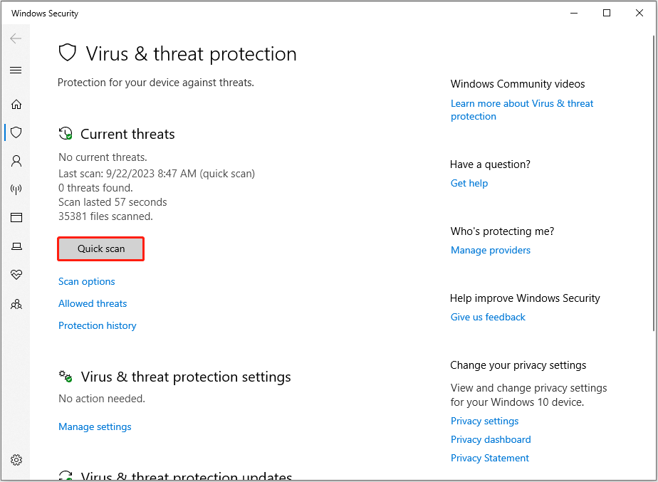Open the Privacy dashboard
Screen dimensions: 658x482
(x=491, y=439)
